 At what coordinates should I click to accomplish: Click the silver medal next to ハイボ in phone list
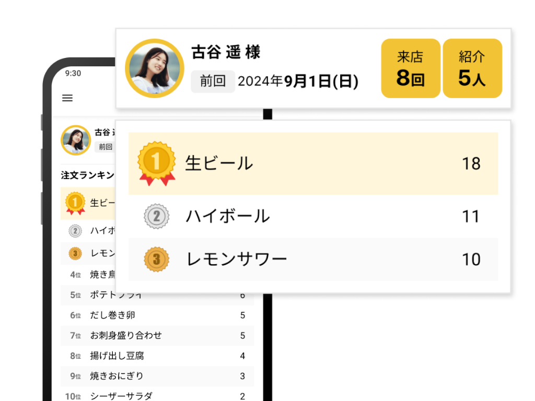(x=75, y=230)
